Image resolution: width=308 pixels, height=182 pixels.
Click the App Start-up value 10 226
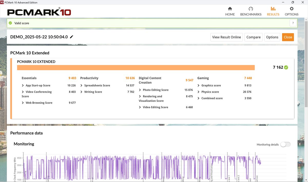click(72, 85)
